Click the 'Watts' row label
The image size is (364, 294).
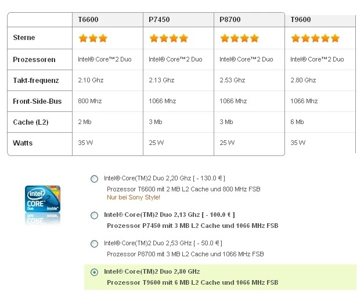coord(23,143)
